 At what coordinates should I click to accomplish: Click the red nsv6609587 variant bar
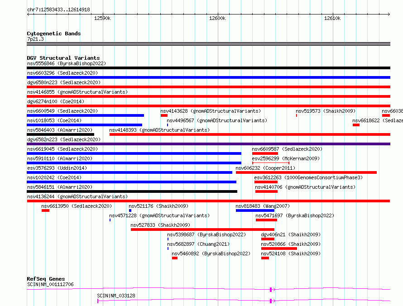[x=265, y=153]
